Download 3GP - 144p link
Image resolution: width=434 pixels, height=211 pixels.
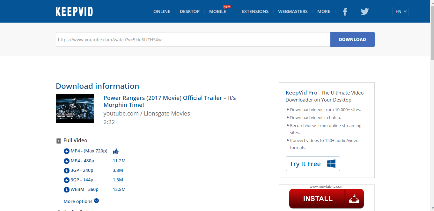click(x=82, y=180)
